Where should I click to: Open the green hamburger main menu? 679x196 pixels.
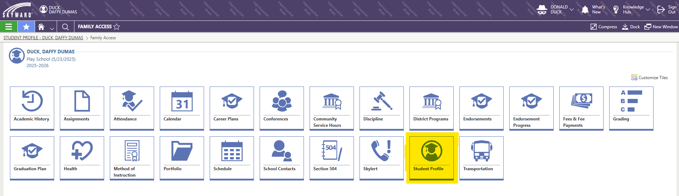pos(9,27)
